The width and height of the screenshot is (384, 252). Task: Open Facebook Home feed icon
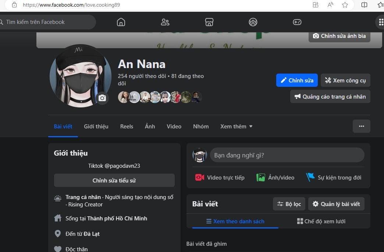click(121, 22)
